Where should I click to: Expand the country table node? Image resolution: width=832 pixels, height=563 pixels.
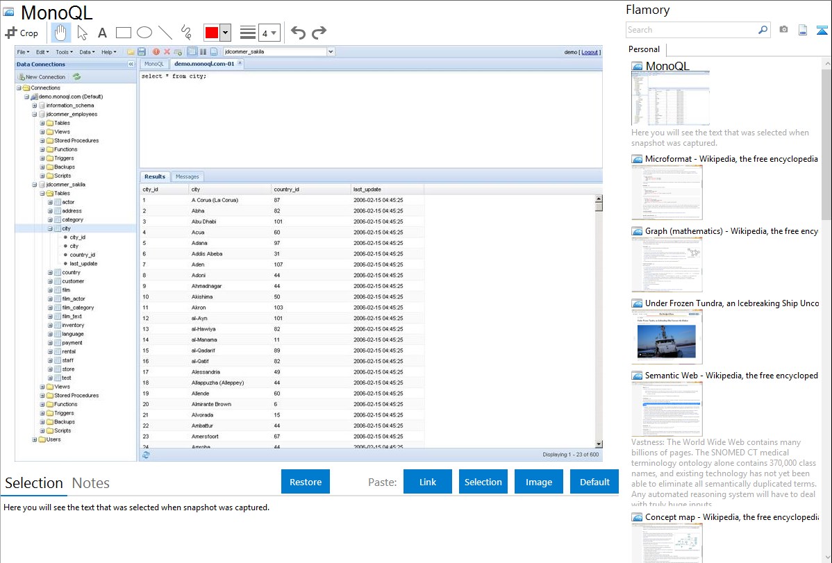[51, 273]
